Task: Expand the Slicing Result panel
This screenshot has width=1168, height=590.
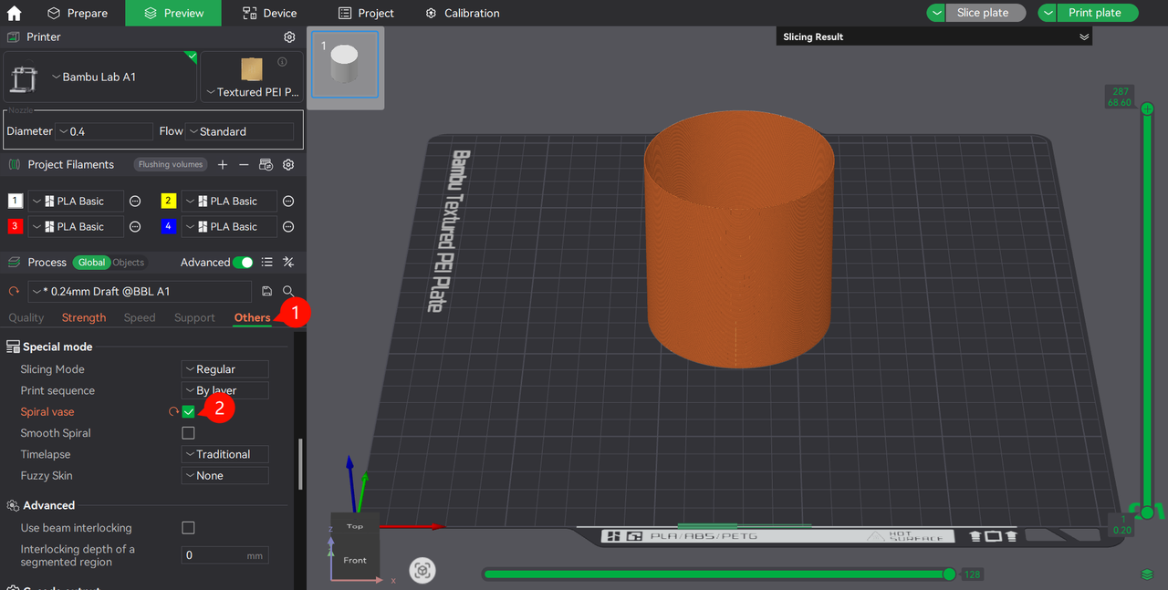Action: click(1084, 37)
